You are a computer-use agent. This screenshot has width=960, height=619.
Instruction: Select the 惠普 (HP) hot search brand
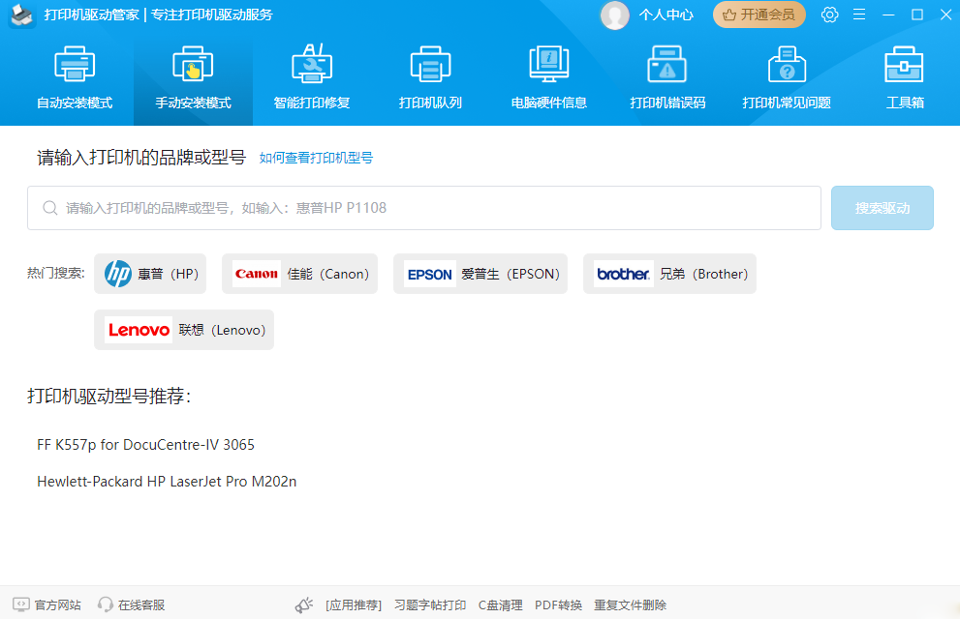click(149, 274)
